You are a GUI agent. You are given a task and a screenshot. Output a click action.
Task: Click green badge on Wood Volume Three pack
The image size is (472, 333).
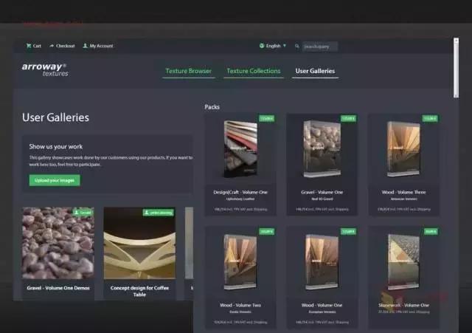430,118
